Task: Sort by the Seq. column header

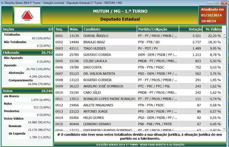Action: tap(61, 29)
